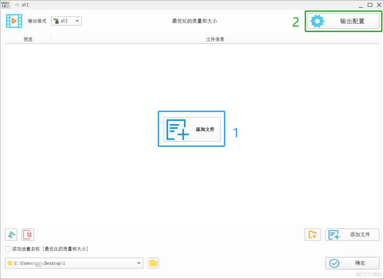Select the 预览 column header
Image resolution: width=384 pixels, height=279 pixels.
tap(28, 39)
